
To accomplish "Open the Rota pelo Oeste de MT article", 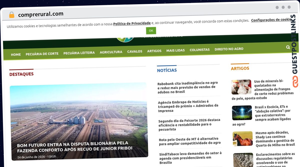I will click(x=190, y=141).
